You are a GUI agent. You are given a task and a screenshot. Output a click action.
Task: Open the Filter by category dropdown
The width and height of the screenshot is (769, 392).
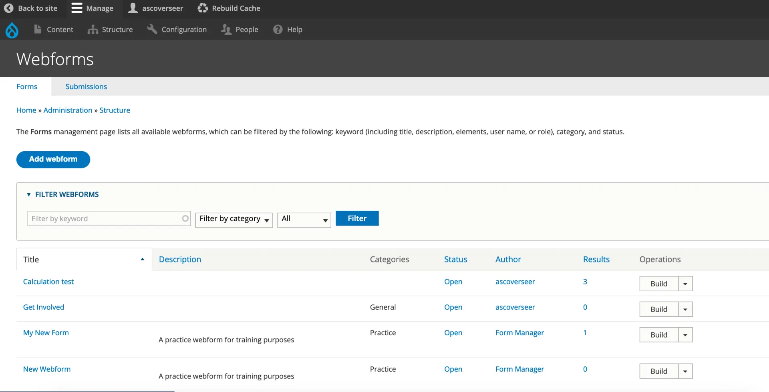pos(234,220)
